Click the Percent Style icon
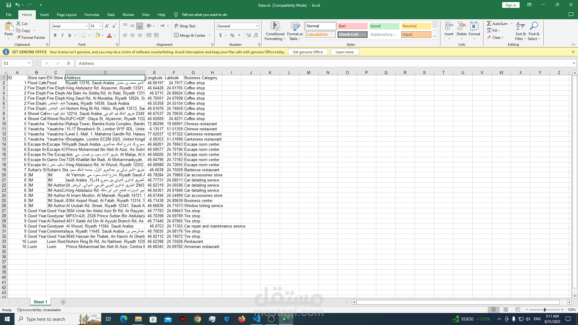 click(x=232, y=36)
